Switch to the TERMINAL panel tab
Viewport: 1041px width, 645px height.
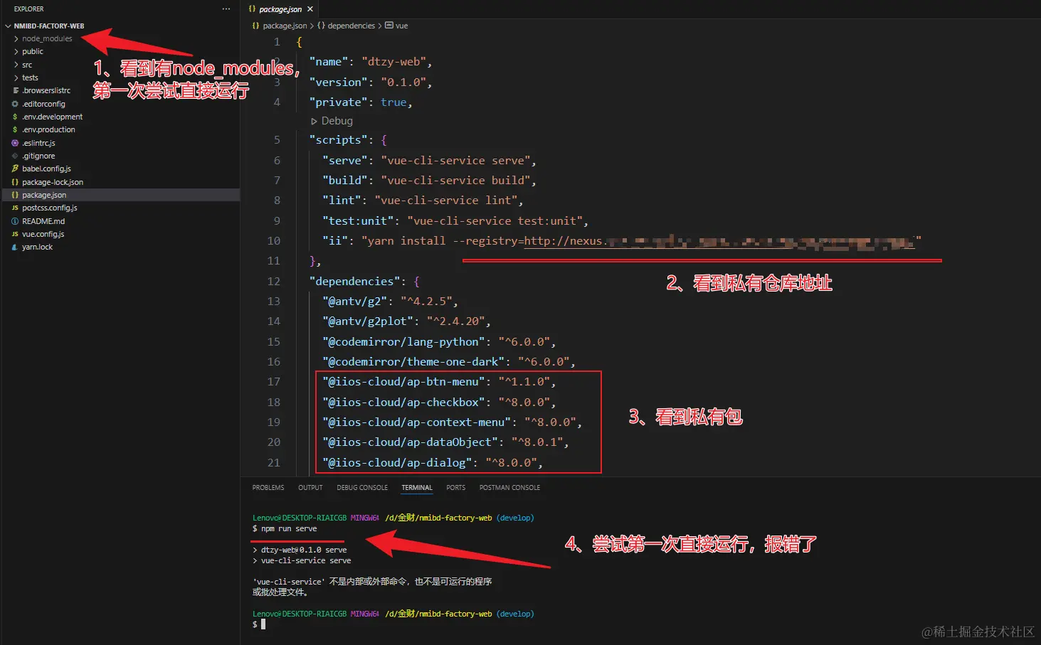(417, 488)
